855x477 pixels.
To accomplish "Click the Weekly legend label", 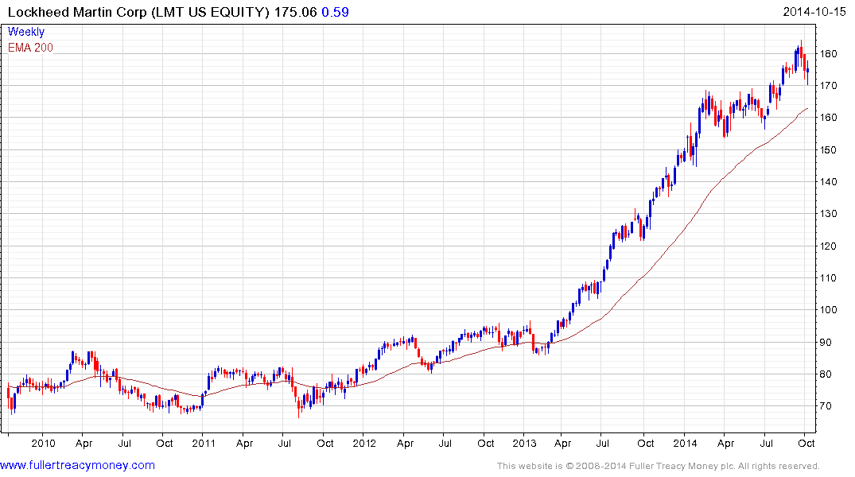I will [26, 32].
